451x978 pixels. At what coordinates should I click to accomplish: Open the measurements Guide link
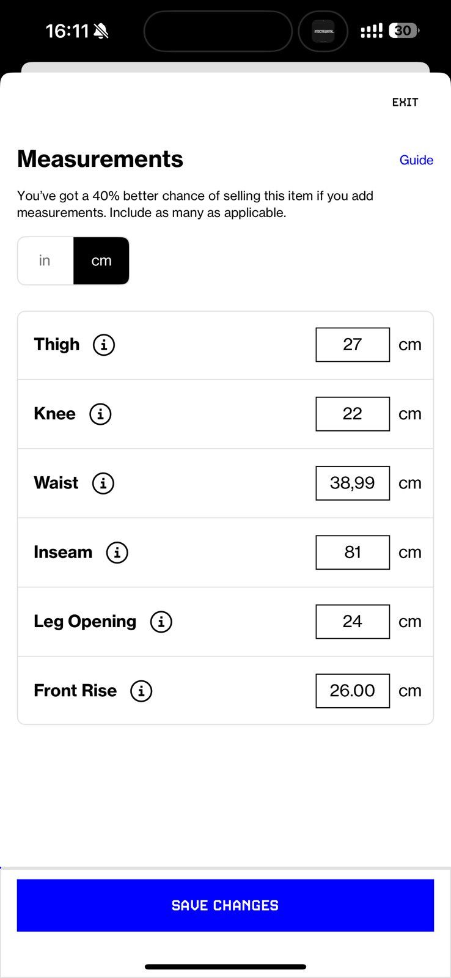416,160
